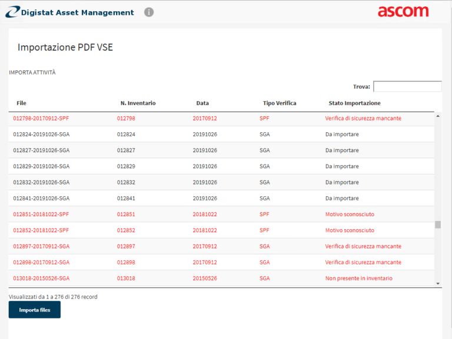Click the Digistat Asset Management logo
Image resolution: width=452 pixels, height=339 pixels.
[70, 12]
